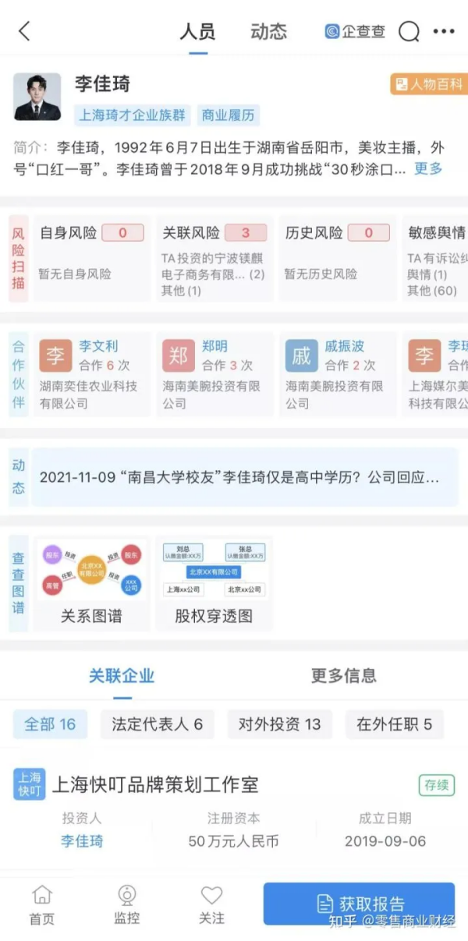Tap the back arrow icon
The width and height of the screenshot is (468, 941).
[x=24, y=31]
